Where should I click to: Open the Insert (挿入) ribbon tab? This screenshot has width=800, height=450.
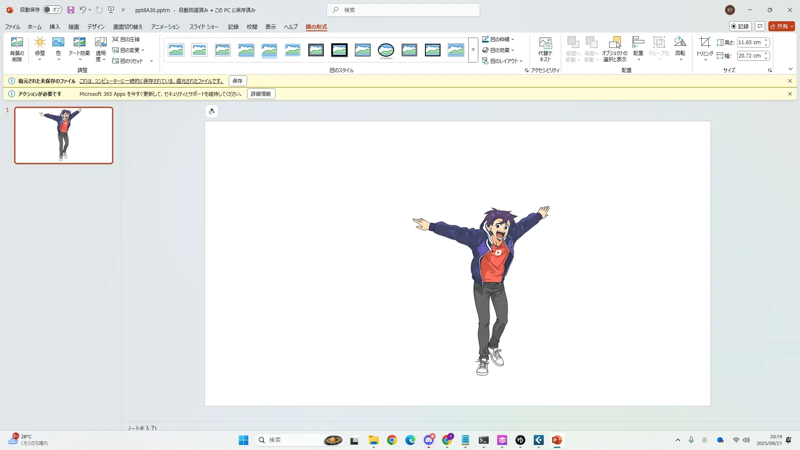[x=55, y=27]
